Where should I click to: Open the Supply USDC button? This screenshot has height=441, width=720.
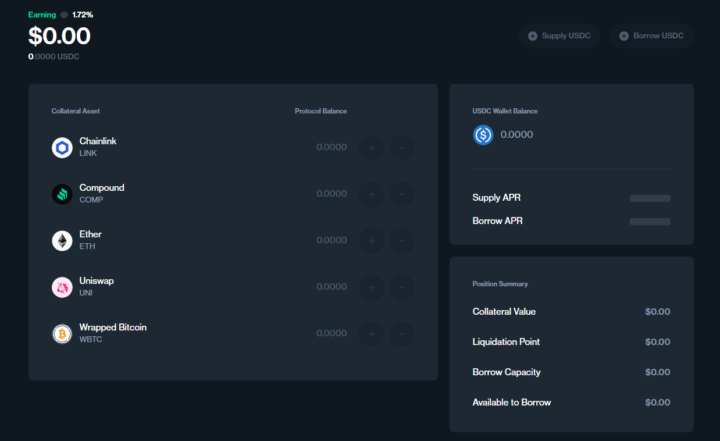click(x=559, y=36)
